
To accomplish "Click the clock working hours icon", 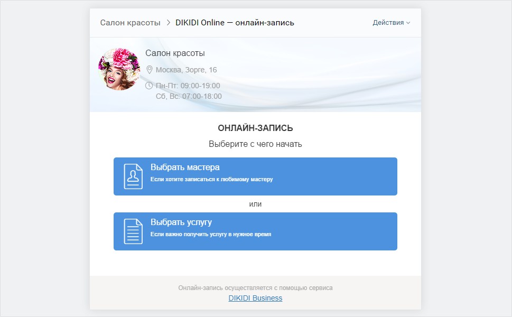I will click(149, 86).
